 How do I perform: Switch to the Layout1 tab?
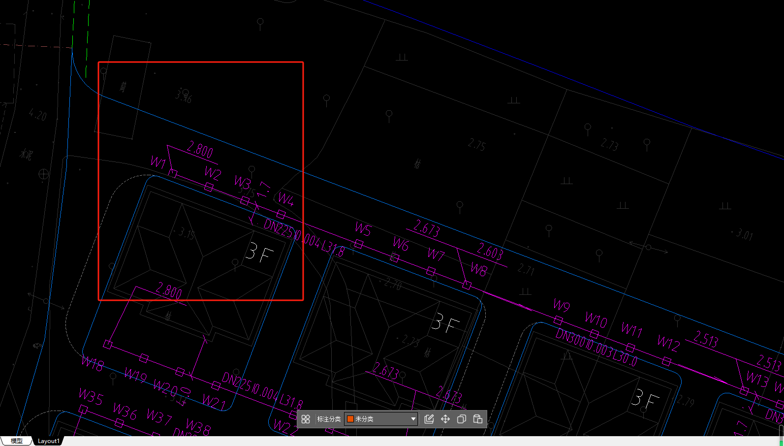tap(48, 441)
